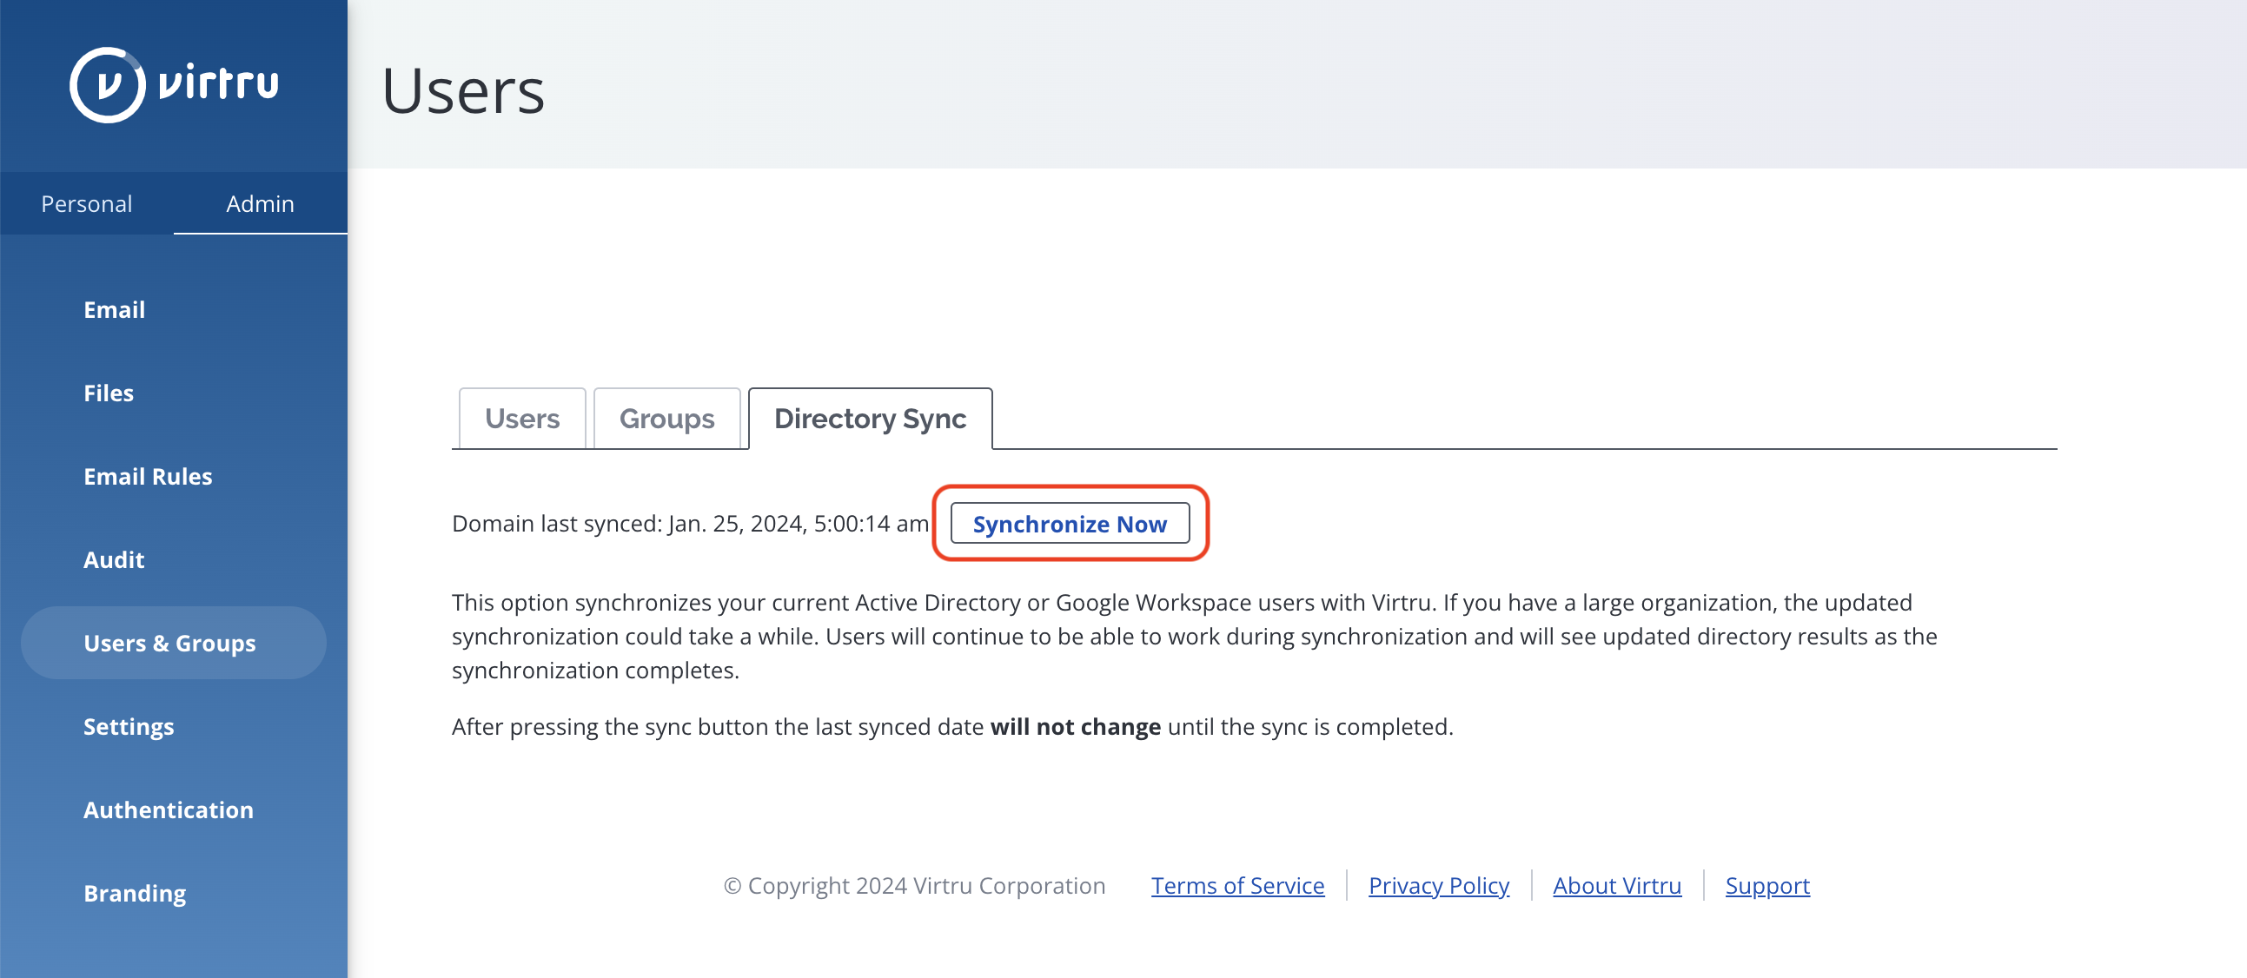The height and width of the screenshot is (978, 2247).
Task: Go to Email Rules in sidebar
Action: [x=148, y=476]
